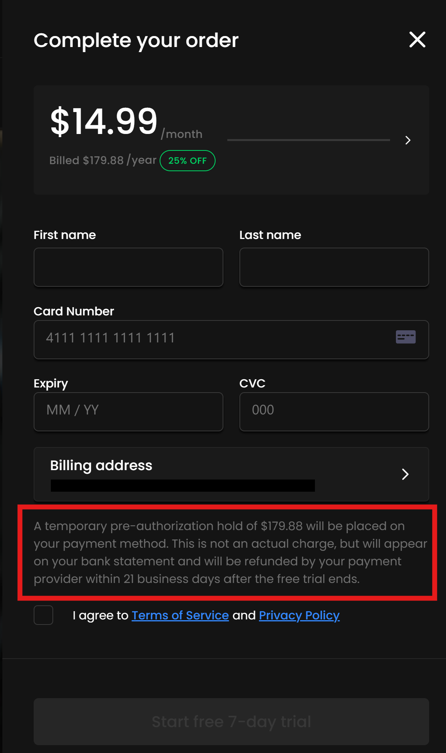Focus the Last name input field
The image size is (446, 753).
point(334,267)
